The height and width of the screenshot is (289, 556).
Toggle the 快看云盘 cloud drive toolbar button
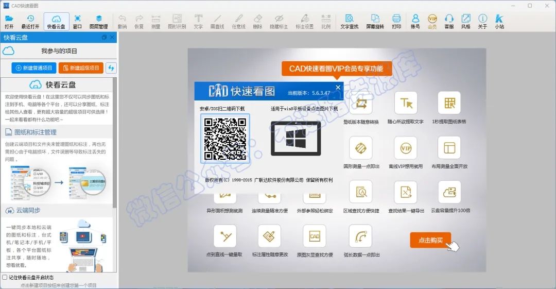click(x=56, y=22)
